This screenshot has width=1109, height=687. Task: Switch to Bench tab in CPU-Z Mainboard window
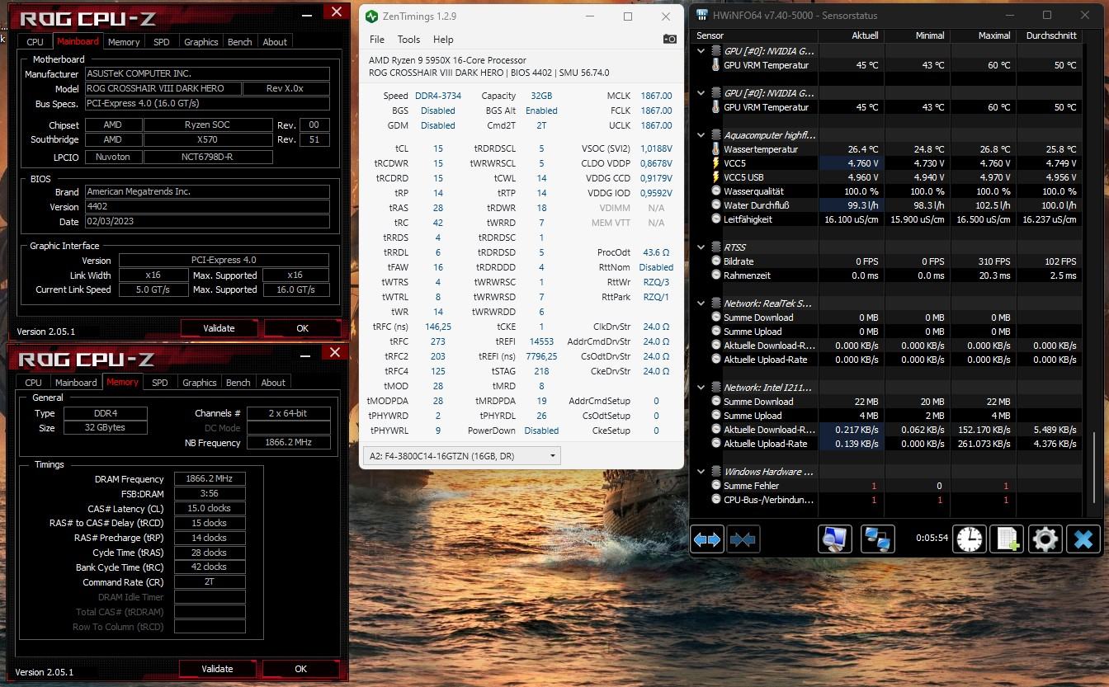point(239,42)
